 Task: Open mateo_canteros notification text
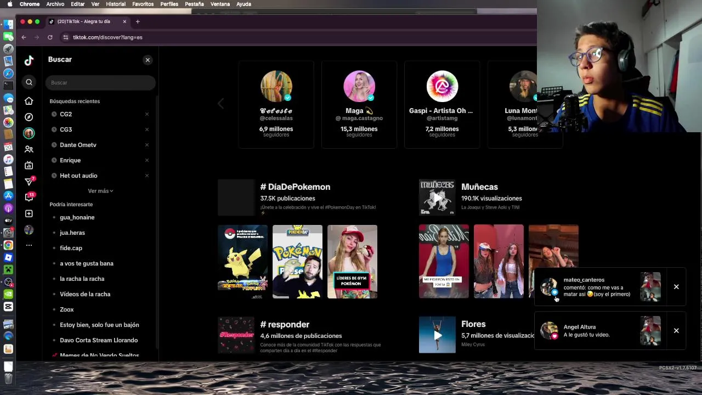click(x=597, y=287)
